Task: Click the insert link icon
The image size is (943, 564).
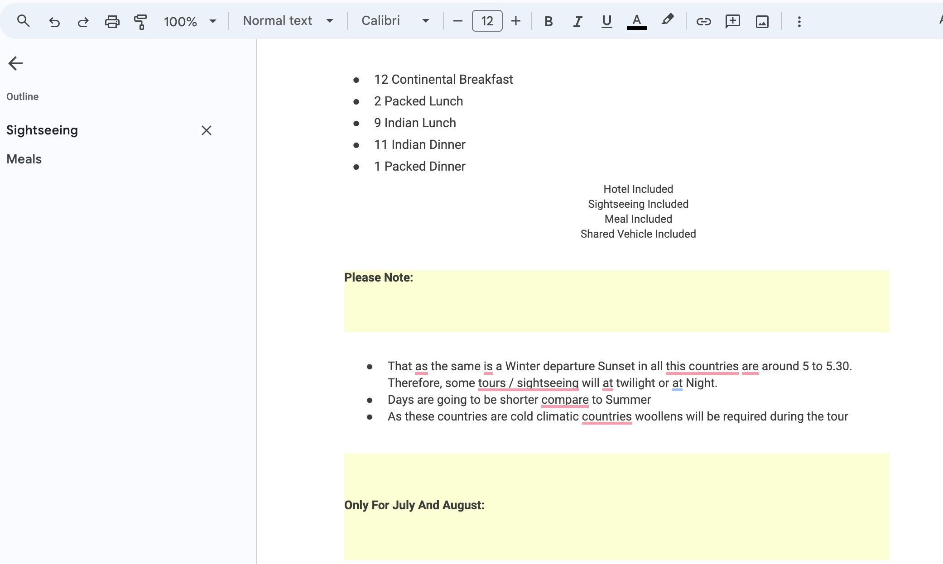Action: click(x=702, y=21)
